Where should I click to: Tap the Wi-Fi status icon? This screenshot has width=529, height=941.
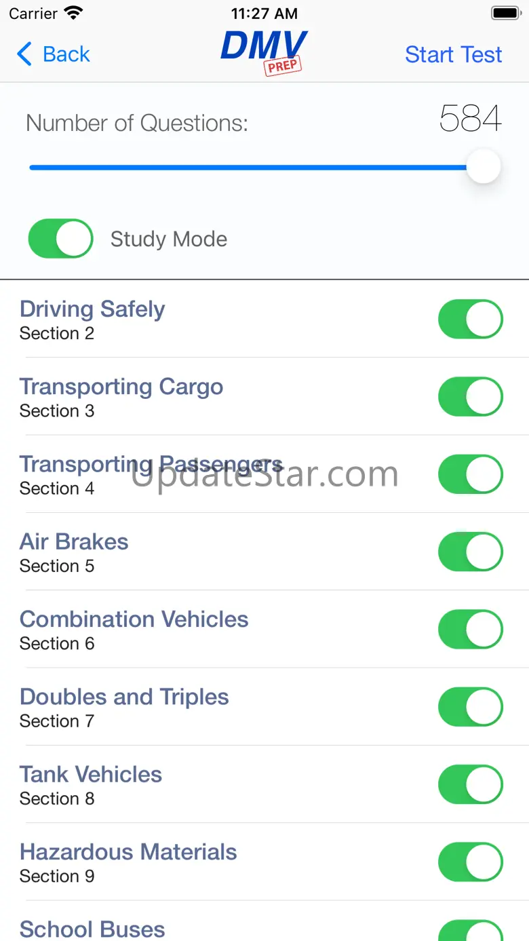tap(73, 13)
